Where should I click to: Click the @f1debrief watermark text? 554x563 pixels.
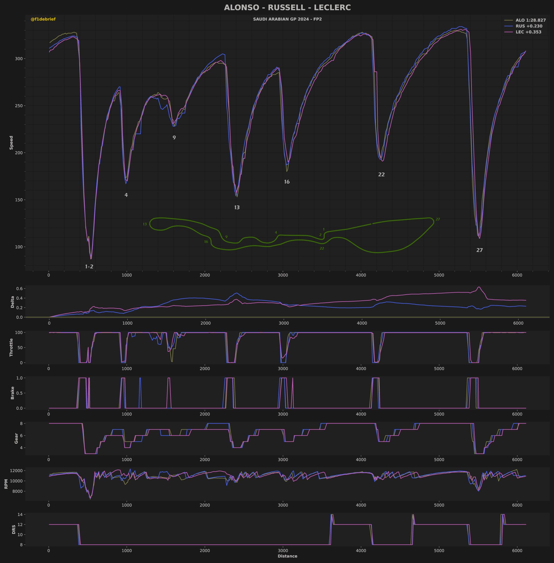point(43,19)
